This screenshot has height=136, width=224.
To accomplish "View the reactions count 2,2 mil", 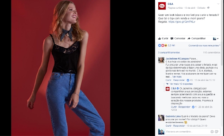I will (171, 45).
